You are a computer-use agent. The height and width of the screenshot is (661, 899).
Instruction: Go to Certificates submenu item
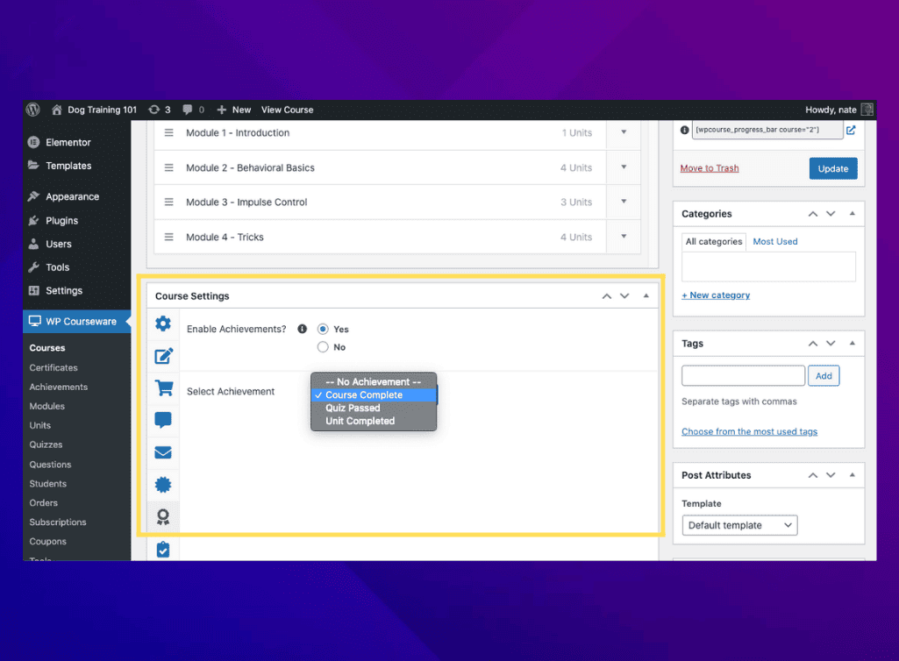(54, 367)
